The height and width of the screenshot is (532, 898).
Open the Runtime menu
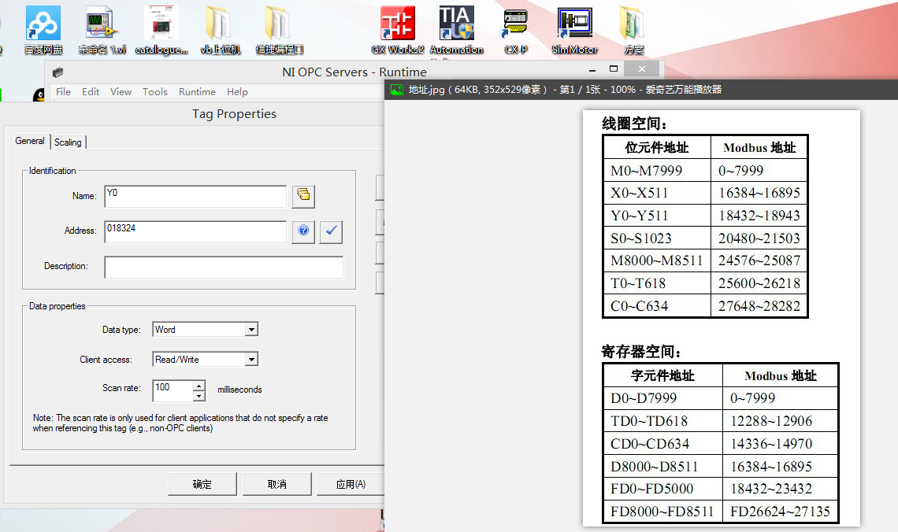coord(197,92)
